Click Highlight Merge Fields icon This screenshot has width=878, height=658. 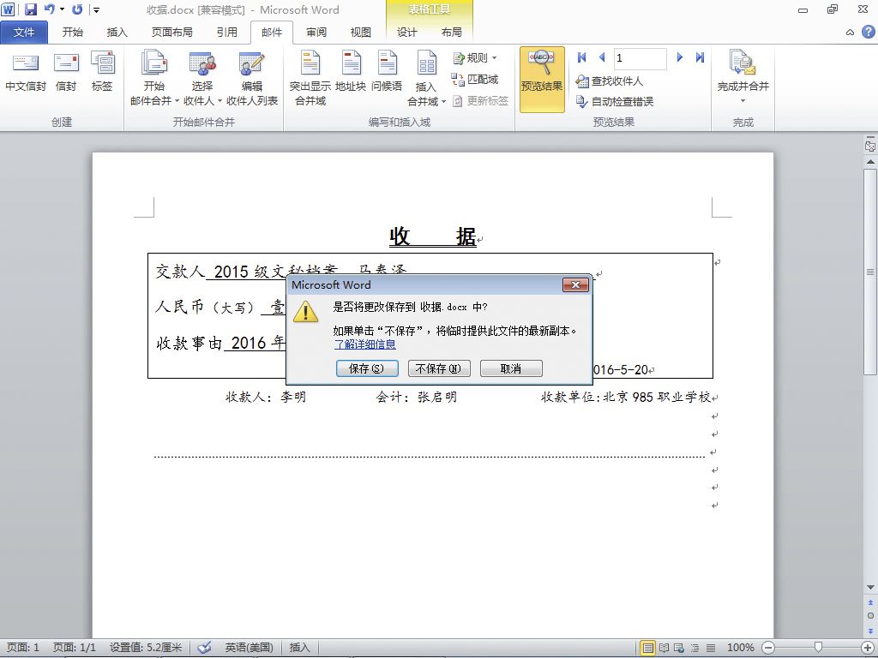point(310,78)
